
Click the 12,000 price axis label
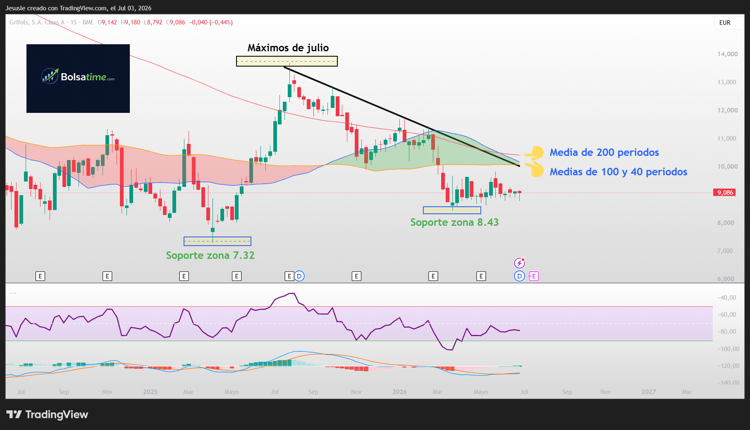pyautogui.click(x=727, y=110)
